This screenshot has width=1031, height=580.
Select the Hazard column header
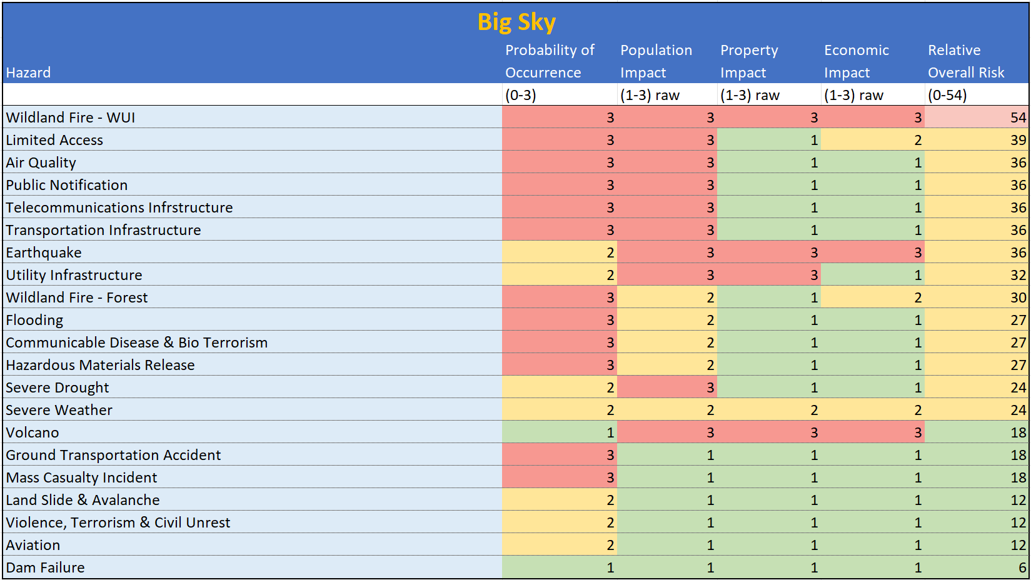(29, 72)
